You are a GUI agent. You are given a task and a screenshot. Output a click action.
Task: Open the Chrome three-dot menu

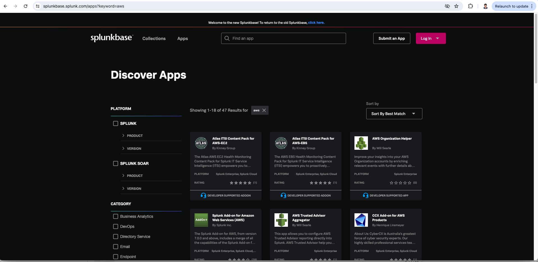tap(532, 6)
